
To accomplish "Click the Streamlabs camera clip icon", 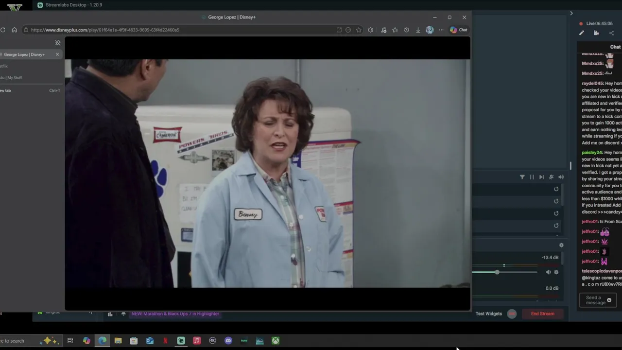I will (x=596, y=33).
